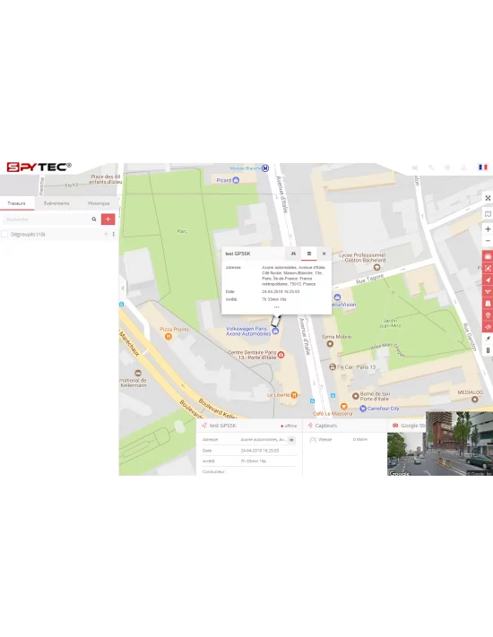
Task: Open the car icon tab in popup
Action: (293, 254)
